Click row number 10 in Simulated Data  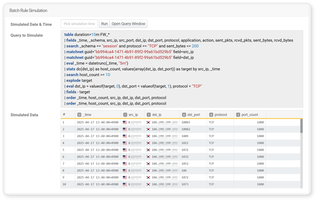click(64, 184)
